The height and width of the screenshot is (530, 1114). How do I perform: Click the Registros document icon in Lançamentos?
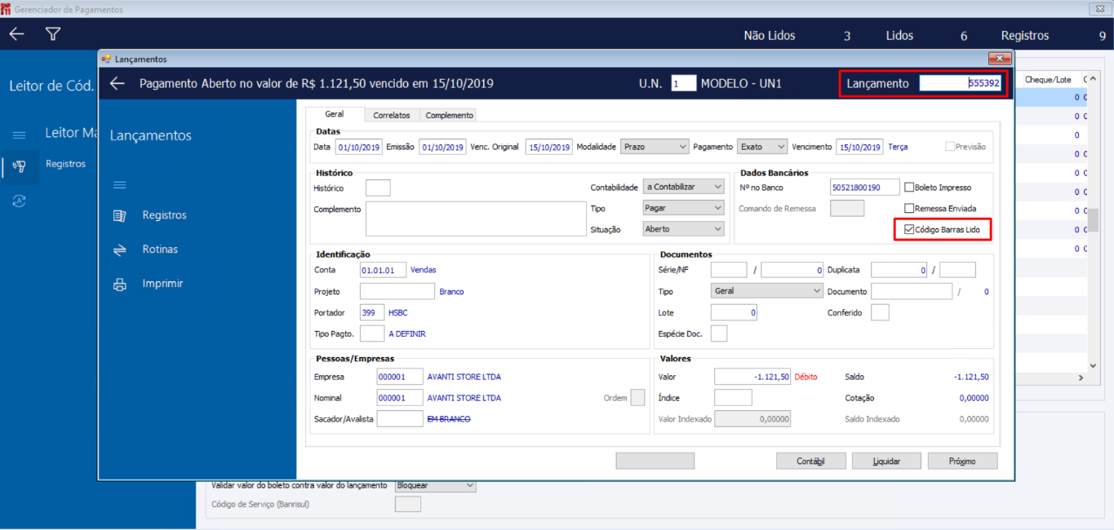coord(120,215)
